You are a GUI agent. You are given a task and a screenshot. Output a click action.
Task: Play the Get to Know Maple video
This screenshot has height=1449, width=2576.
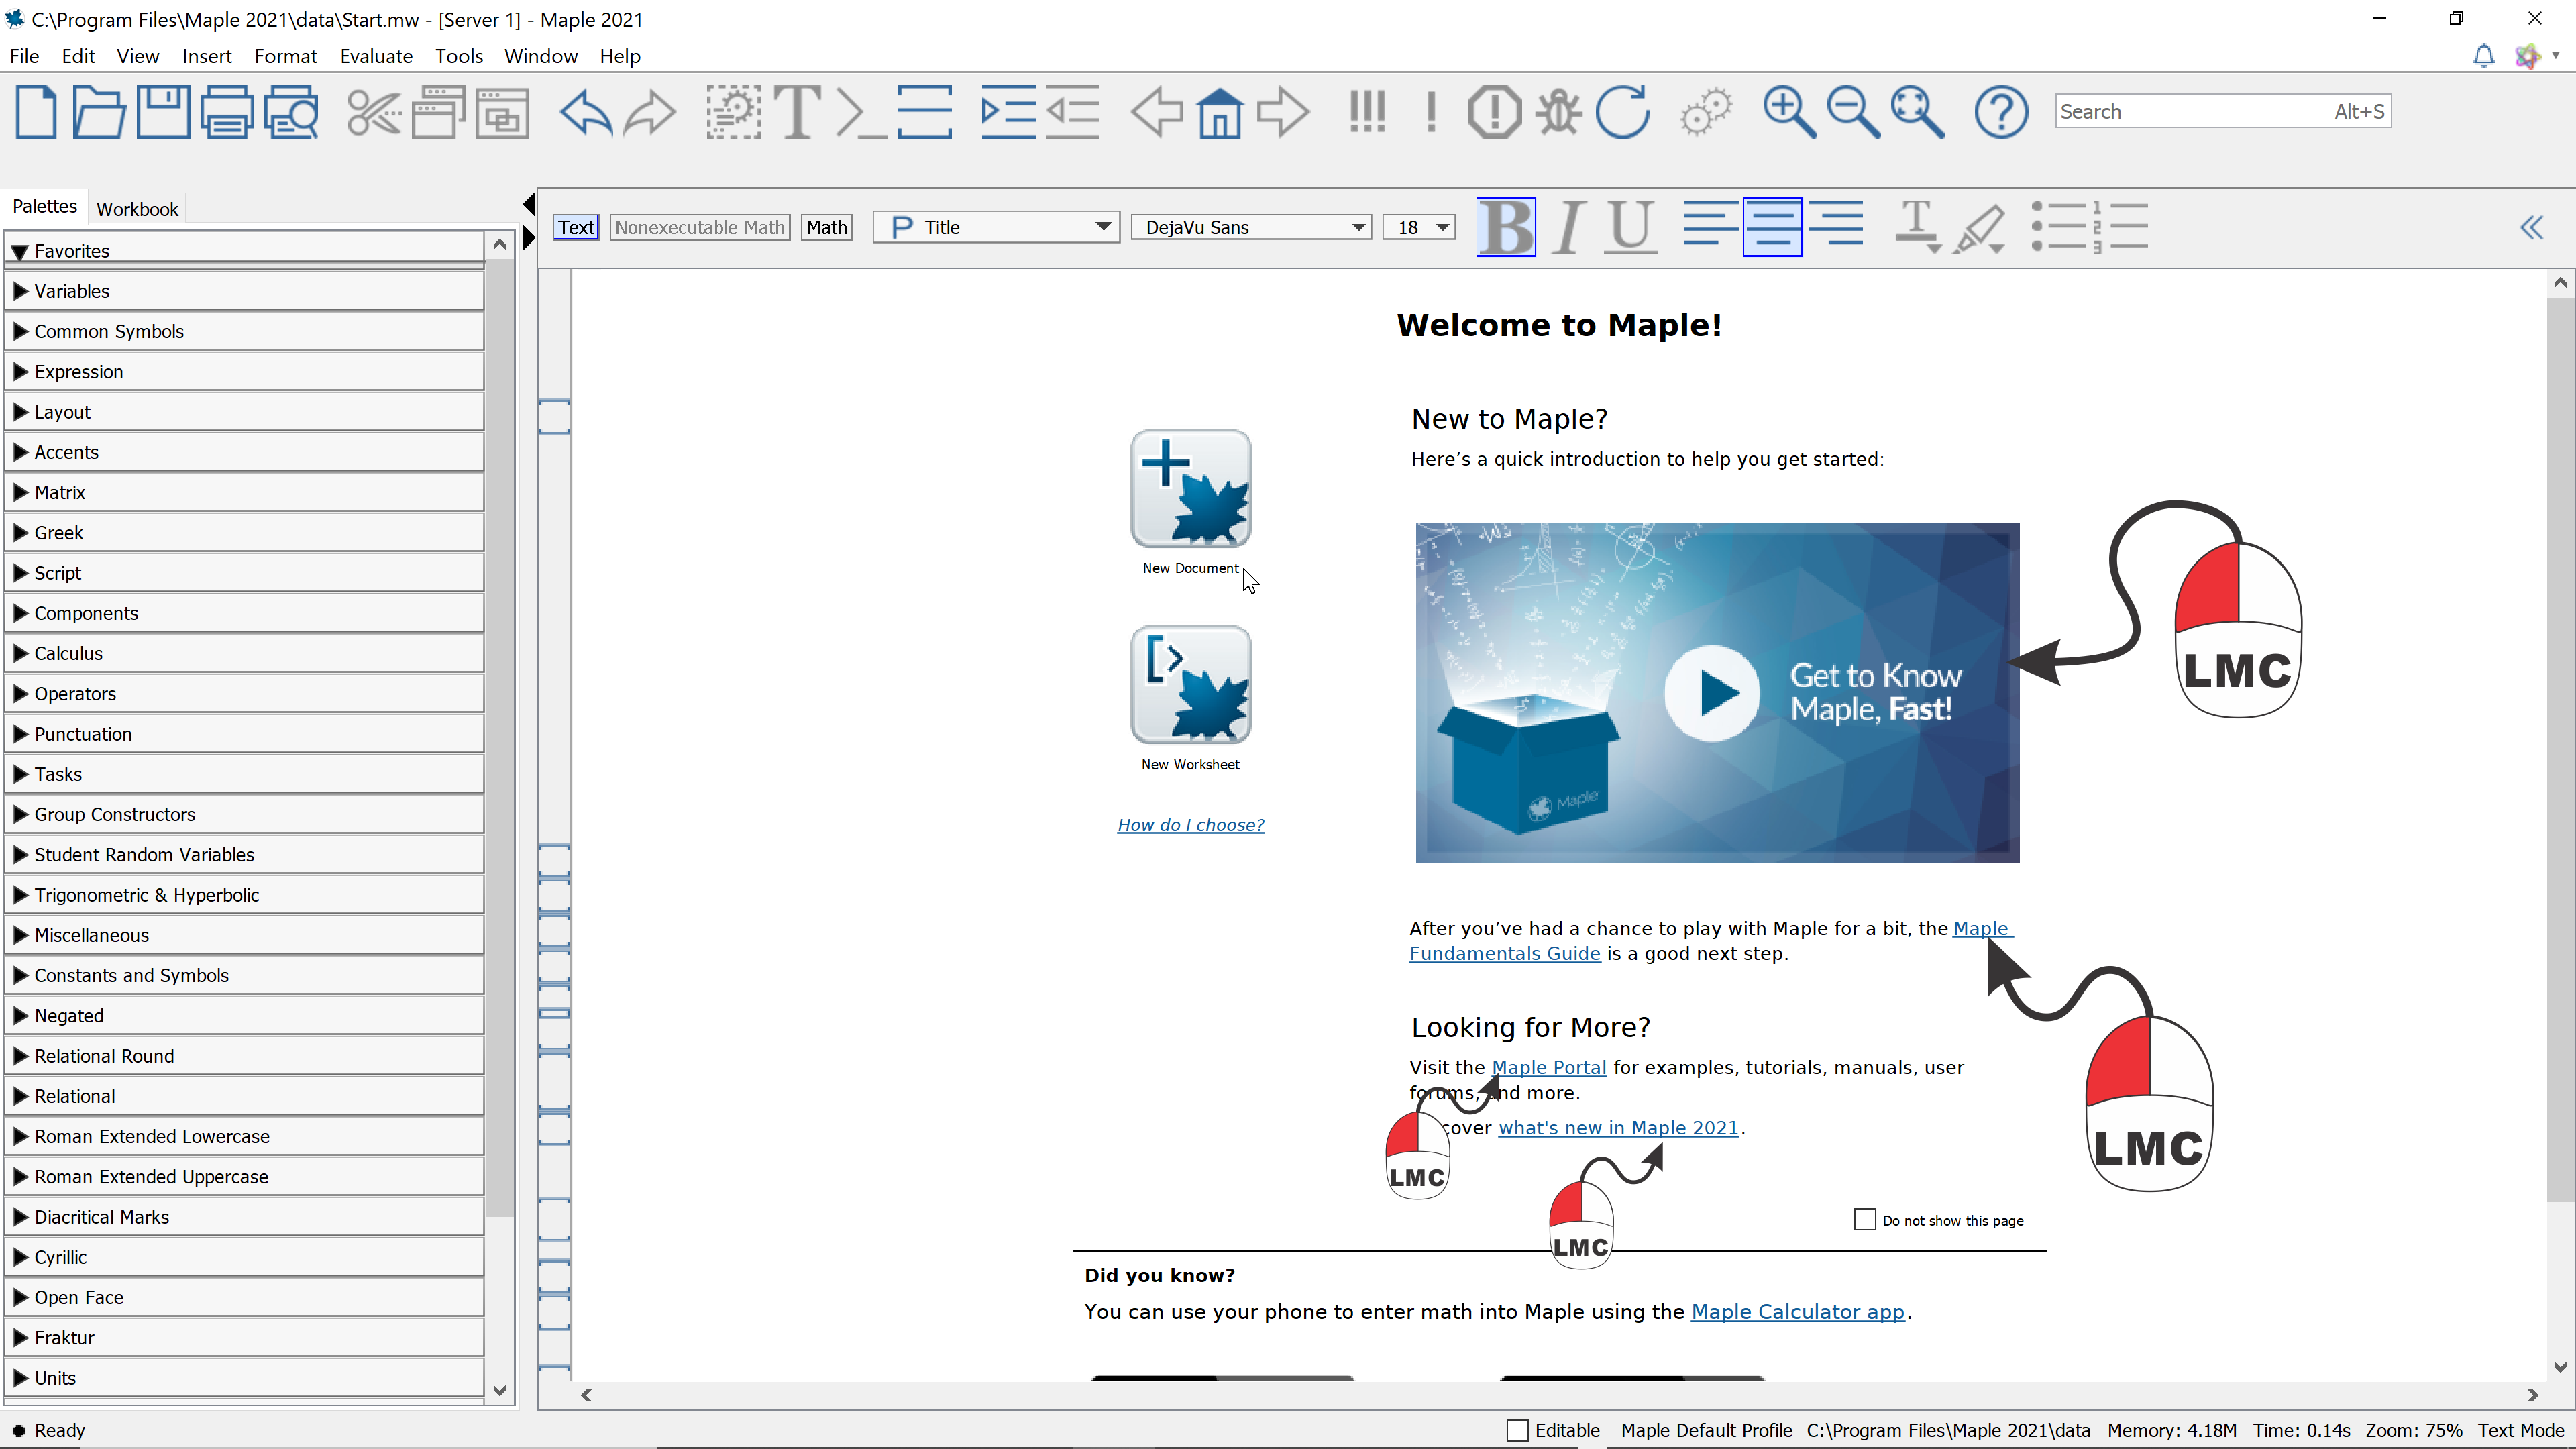click(1713, 692)
